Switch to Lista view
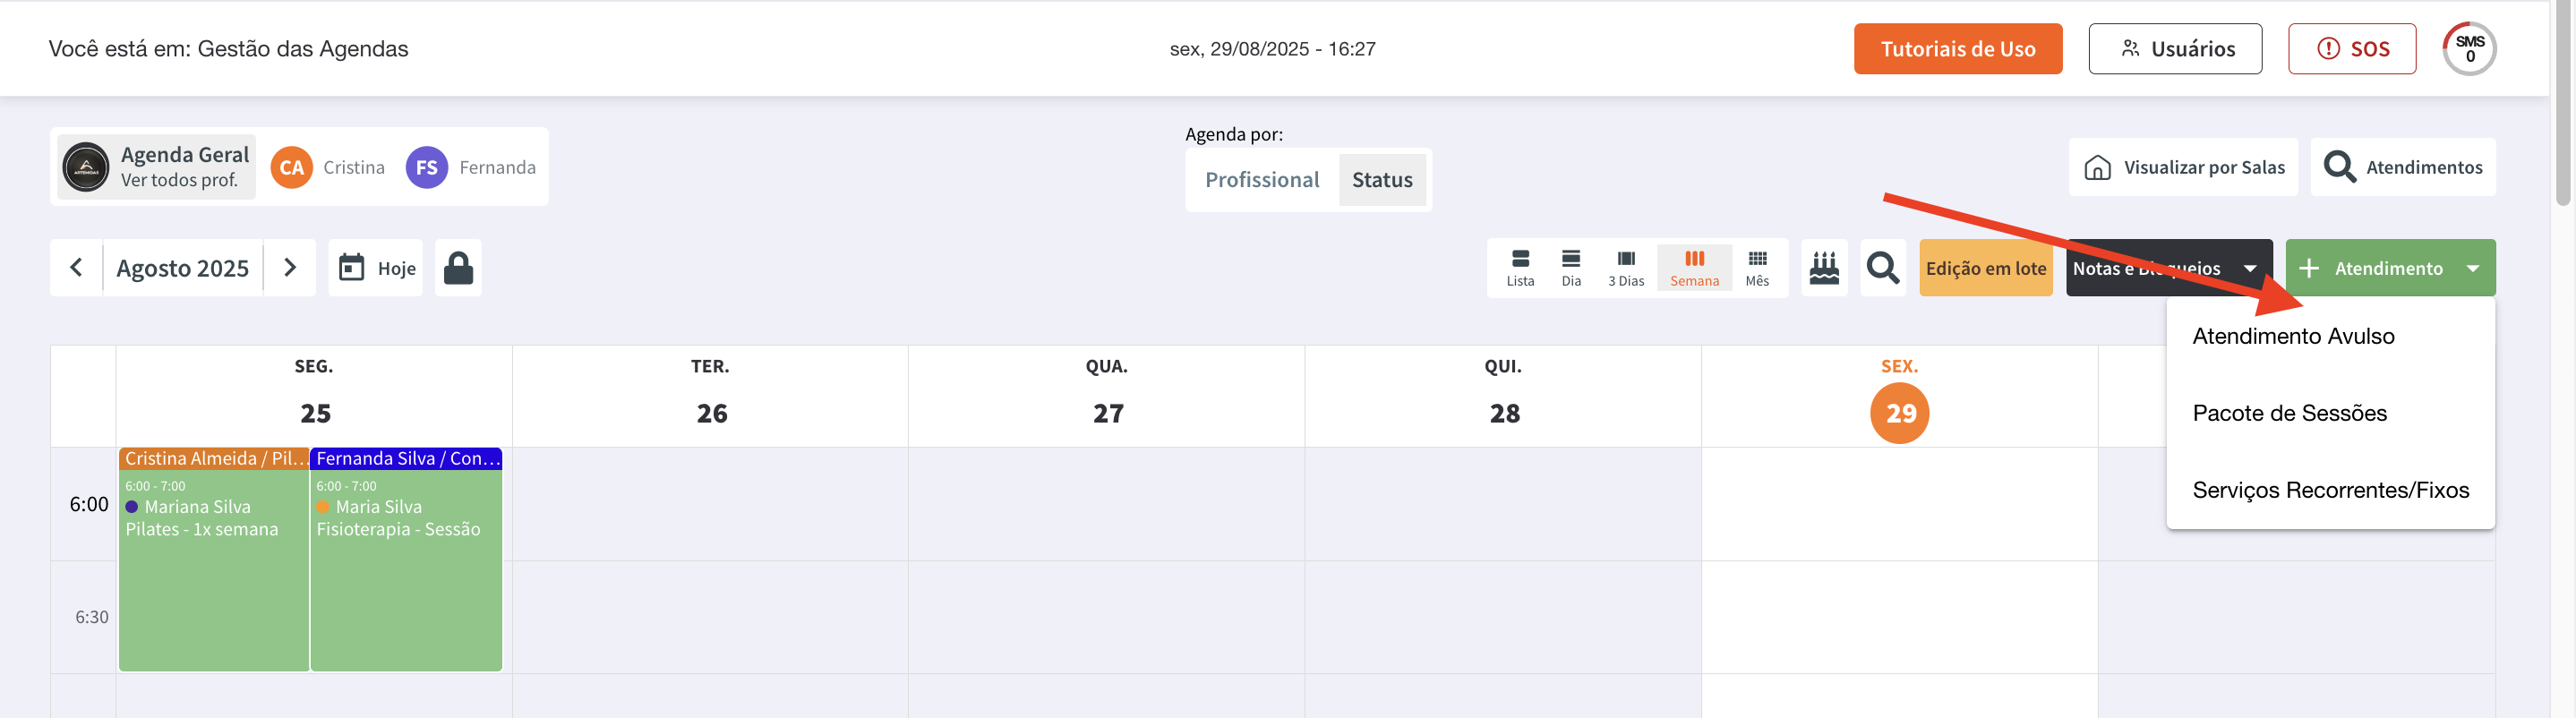The image size is (2576, 718). click(x=1520, y=268)
